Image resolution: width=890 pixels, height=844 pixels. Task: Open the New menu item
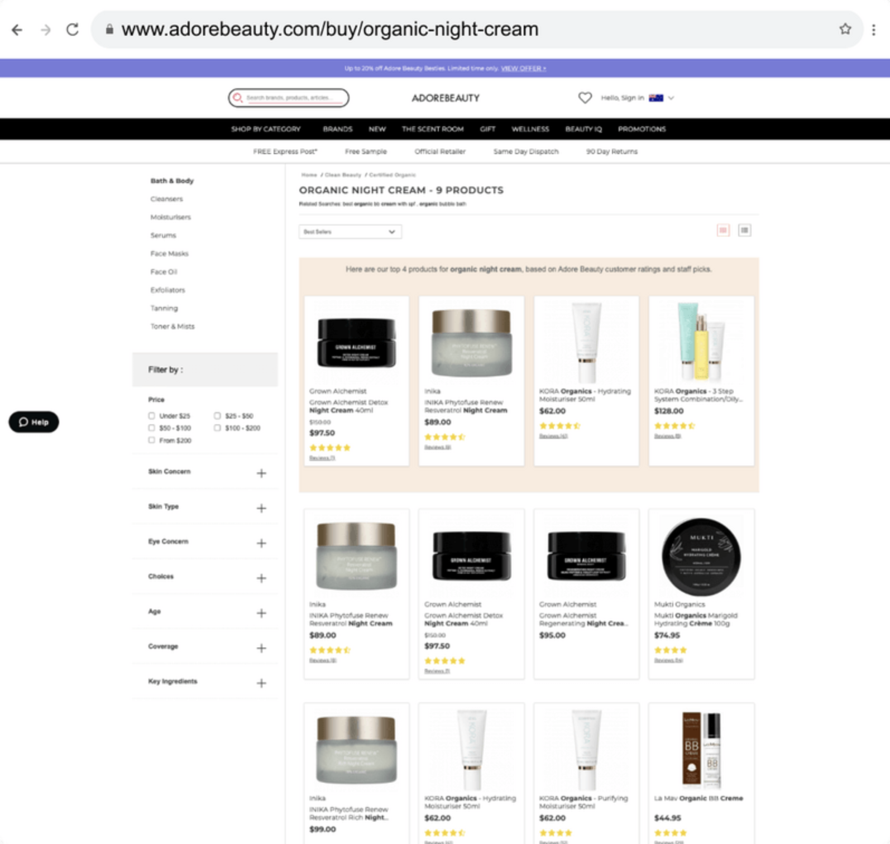tap(377, 129)
